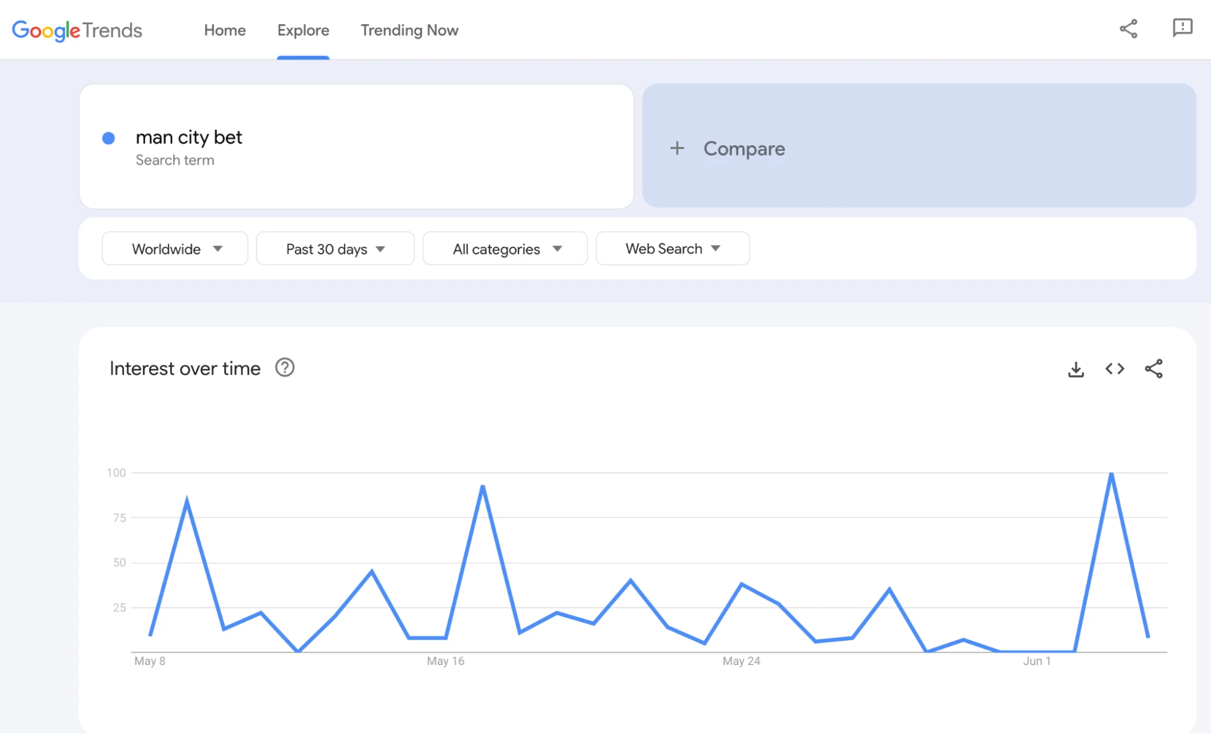The image size is (1211, 734).
Task: Edit the man city bet search term
Action: click(x=357, y=147)
